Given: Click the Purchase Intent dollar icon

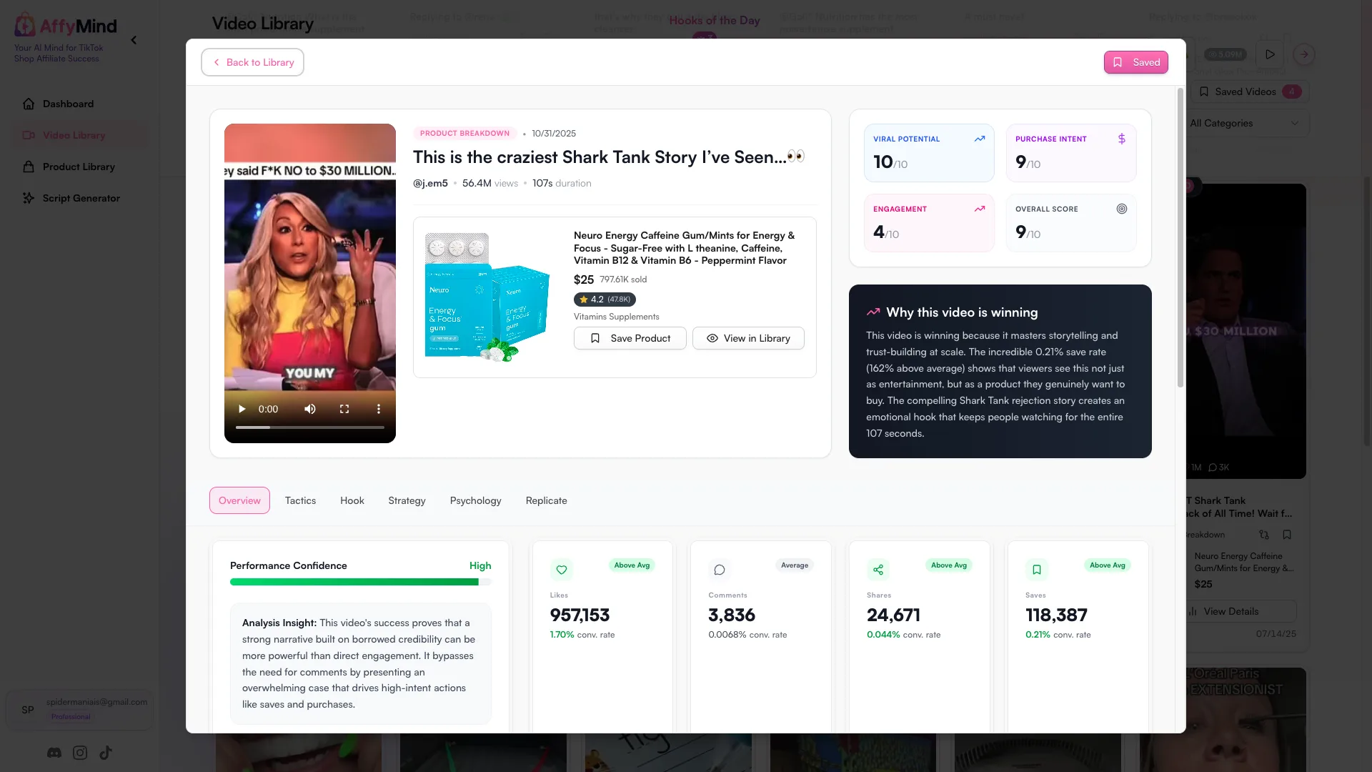Looking at the screenshot, I should click(x=1122, y=139).
